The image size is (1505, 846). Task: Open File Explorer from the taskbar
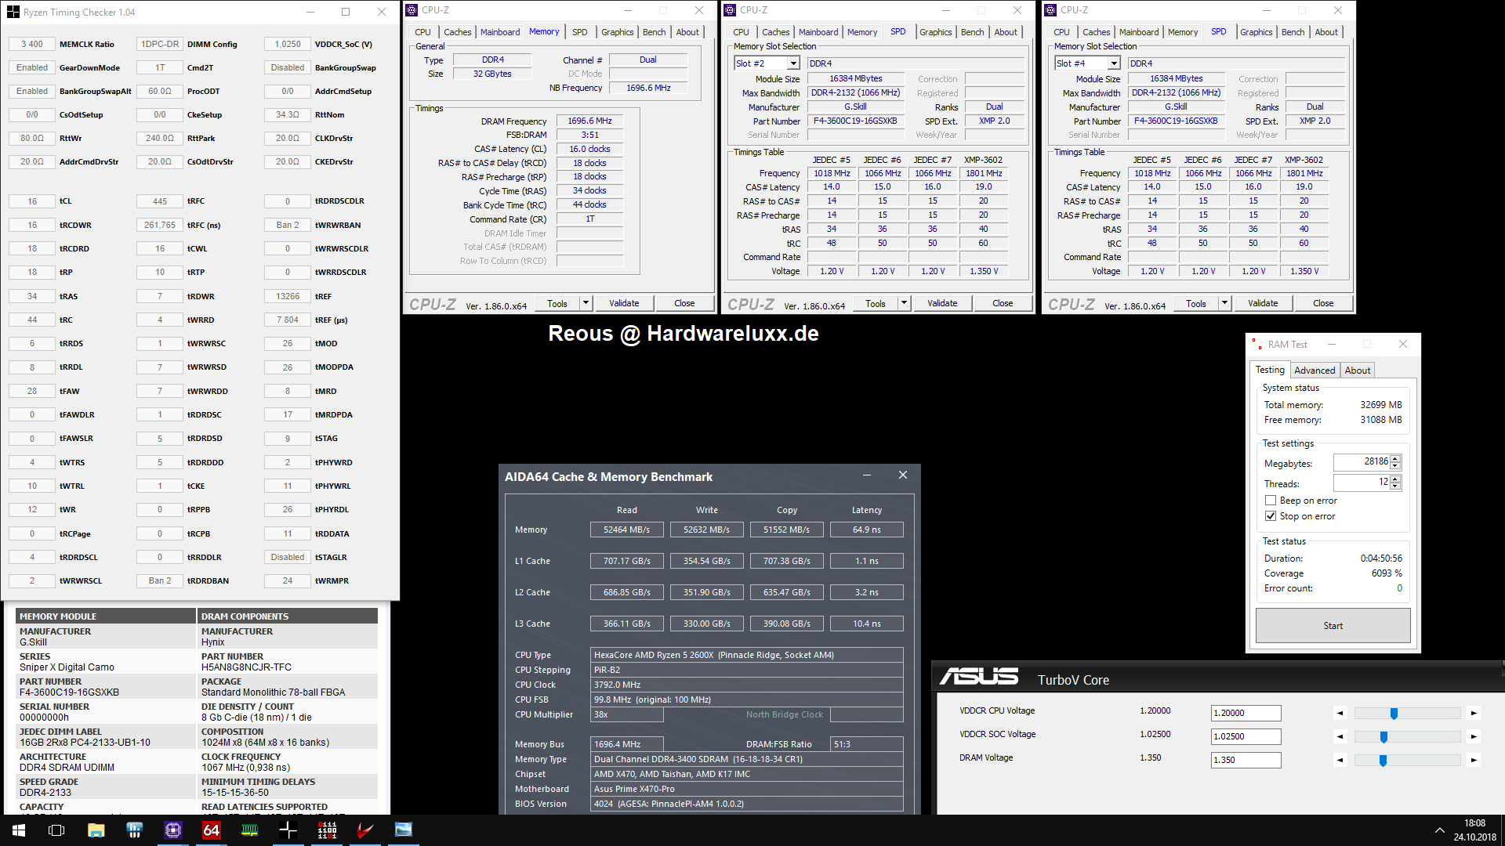point(96,830)
